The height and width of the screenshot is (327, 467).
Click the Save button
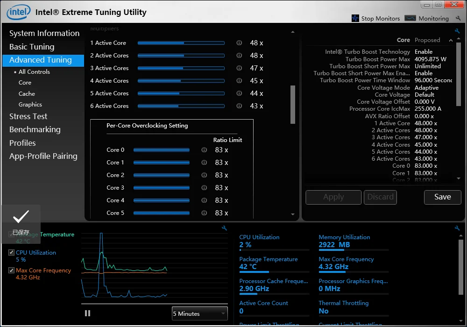pos(442,197)
